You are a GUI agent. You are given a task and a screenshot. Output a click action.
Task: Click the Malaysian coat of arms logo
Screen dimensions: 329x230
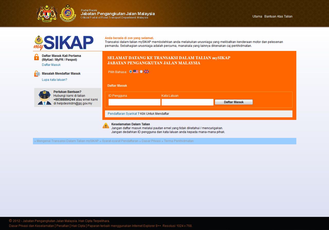(x=47, y=13)
